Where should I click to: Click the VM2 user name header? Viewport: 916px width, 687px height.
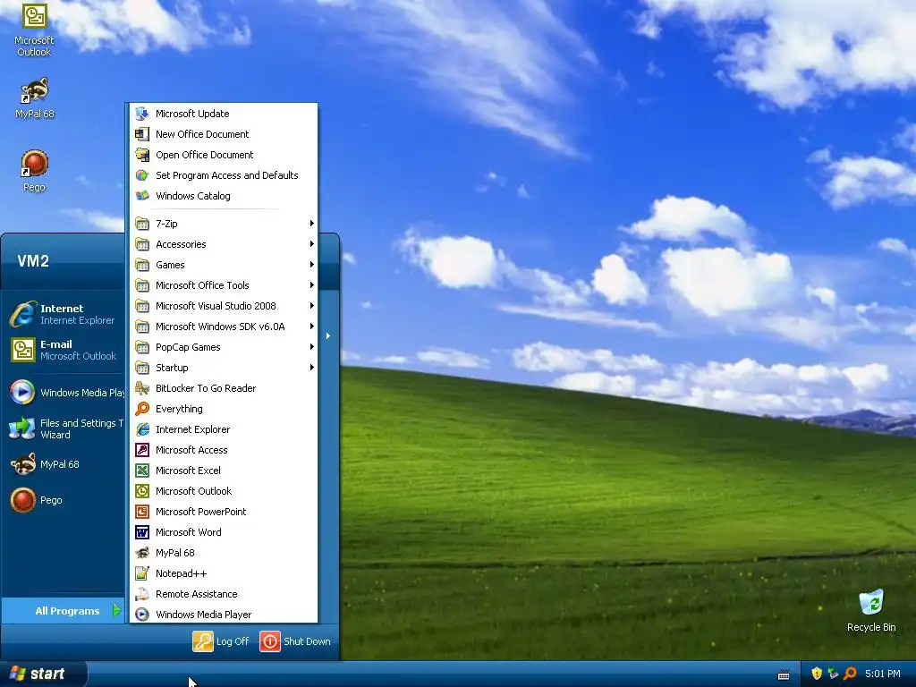point(33,261)
